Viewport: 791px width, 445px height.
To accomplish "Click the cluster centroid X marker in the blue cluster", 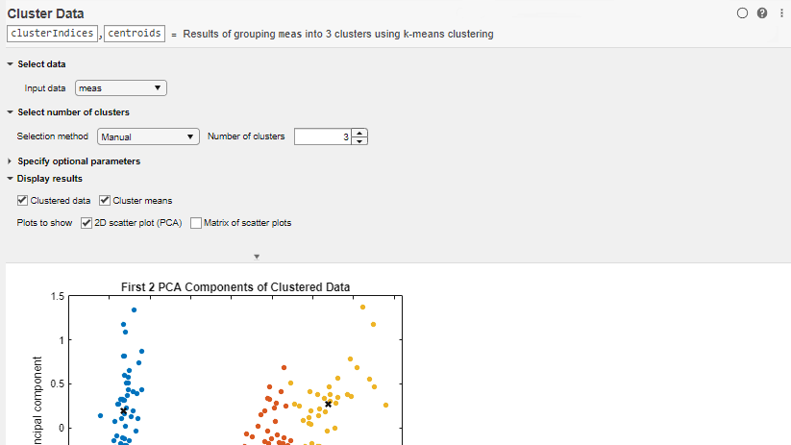I will [x=124, y=410].
